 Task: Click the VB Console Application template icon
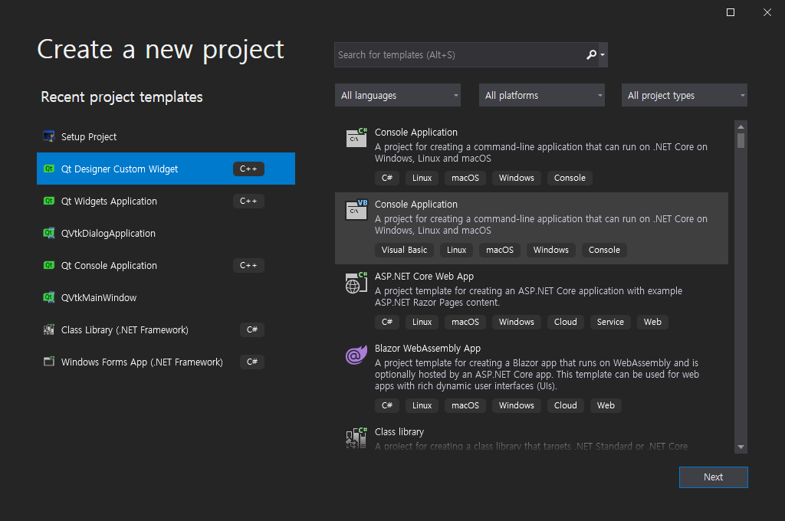[356, 210]
